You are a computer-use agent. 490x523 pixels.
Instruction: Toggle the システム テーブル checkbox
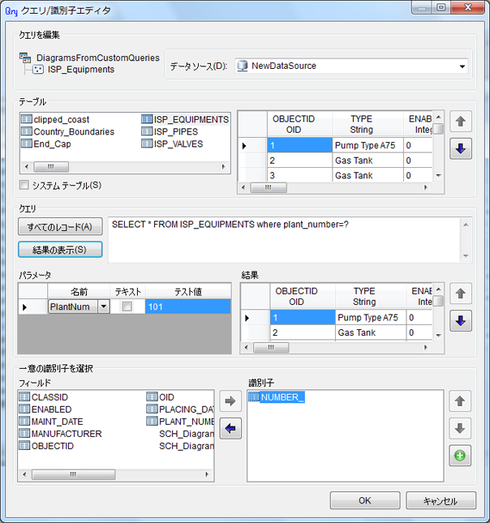click(24, 185)
